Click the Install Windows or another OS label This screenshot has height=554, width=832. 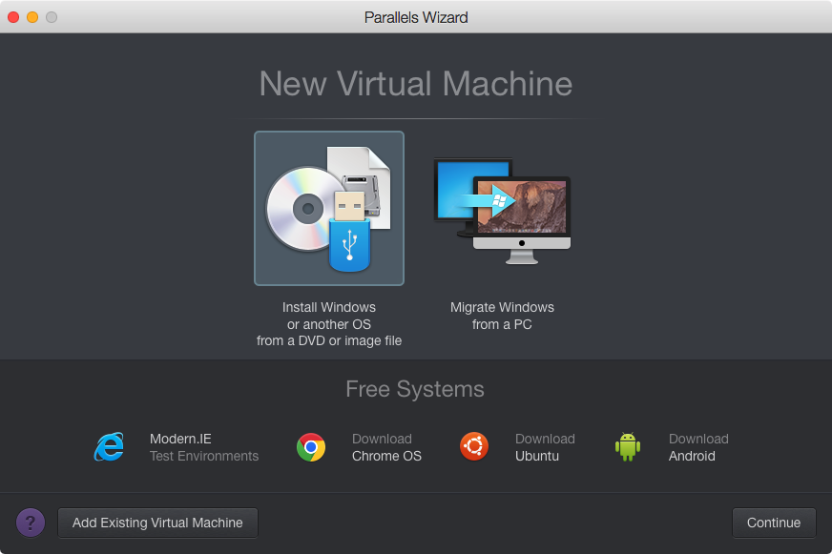tap(328, 323)
